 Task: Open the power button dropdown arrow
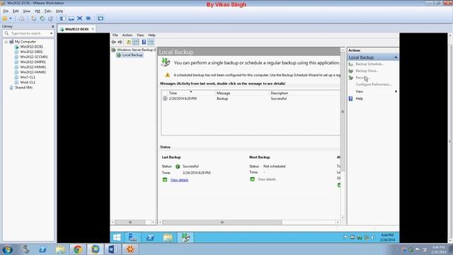[11, 18]
